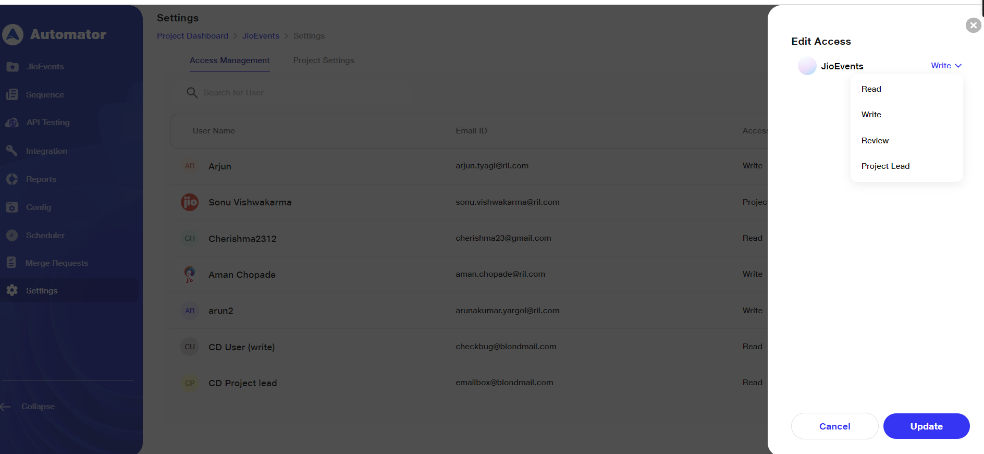This screenshot has width=984, height=454.
Task: Click Collapse sidebar label
Action: point(38,407)
